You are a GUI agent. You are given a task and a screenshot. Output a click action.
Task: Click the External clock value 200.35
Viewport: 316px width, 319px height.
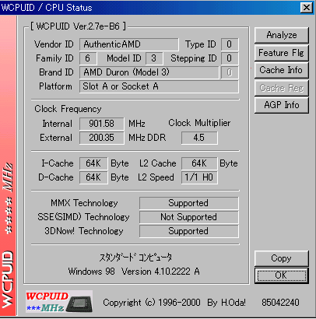(x=101, y=138)
